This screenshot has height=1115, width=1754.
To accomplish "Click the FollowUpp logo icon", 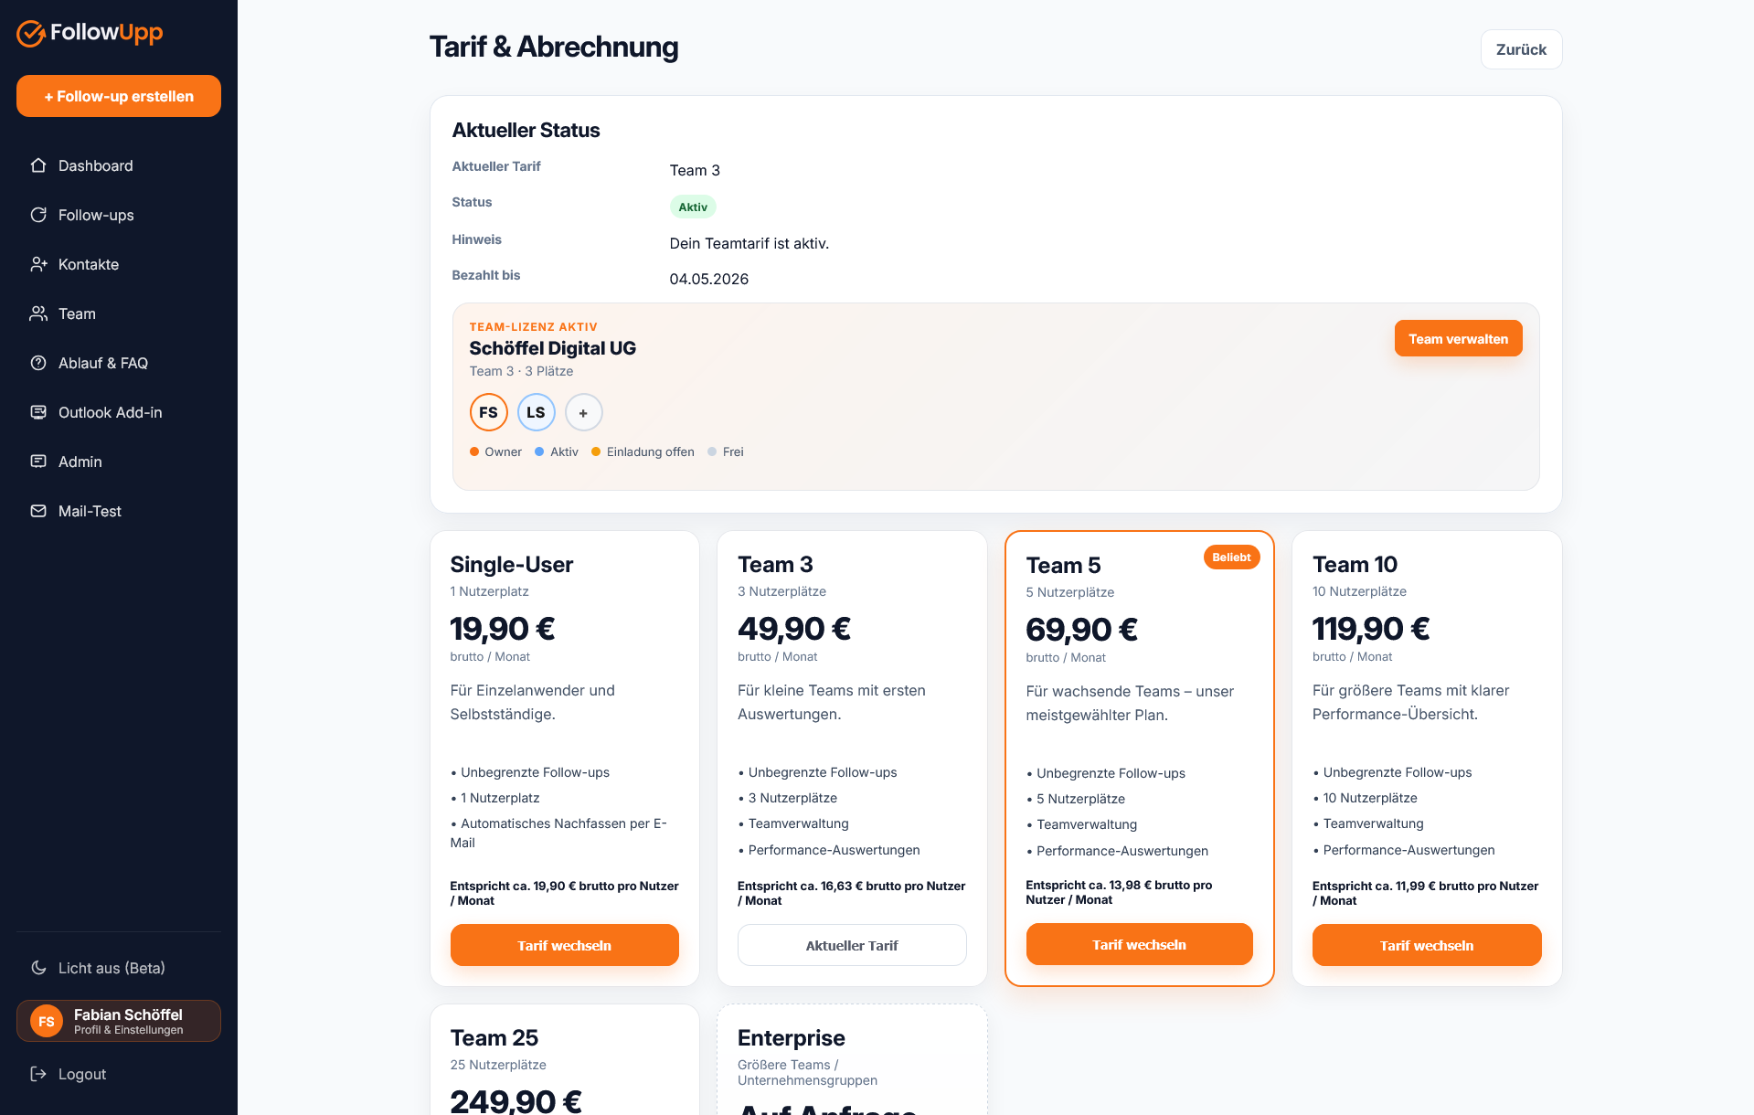I will [x=31, y=33].
